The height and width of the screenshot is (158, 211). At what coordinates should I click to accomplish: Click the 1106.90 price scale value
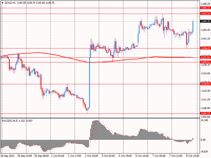coord(206,108)
